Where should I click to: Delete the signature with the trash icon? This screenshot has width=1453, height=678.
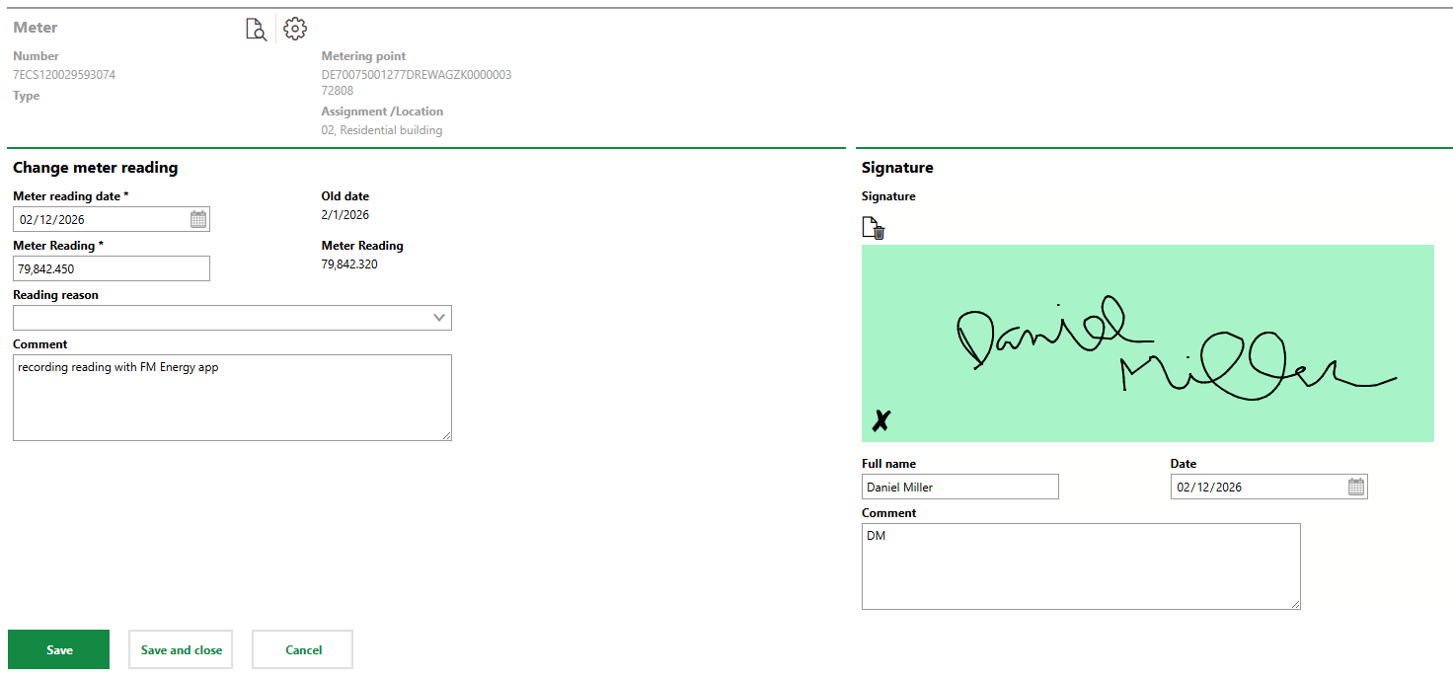874,228
